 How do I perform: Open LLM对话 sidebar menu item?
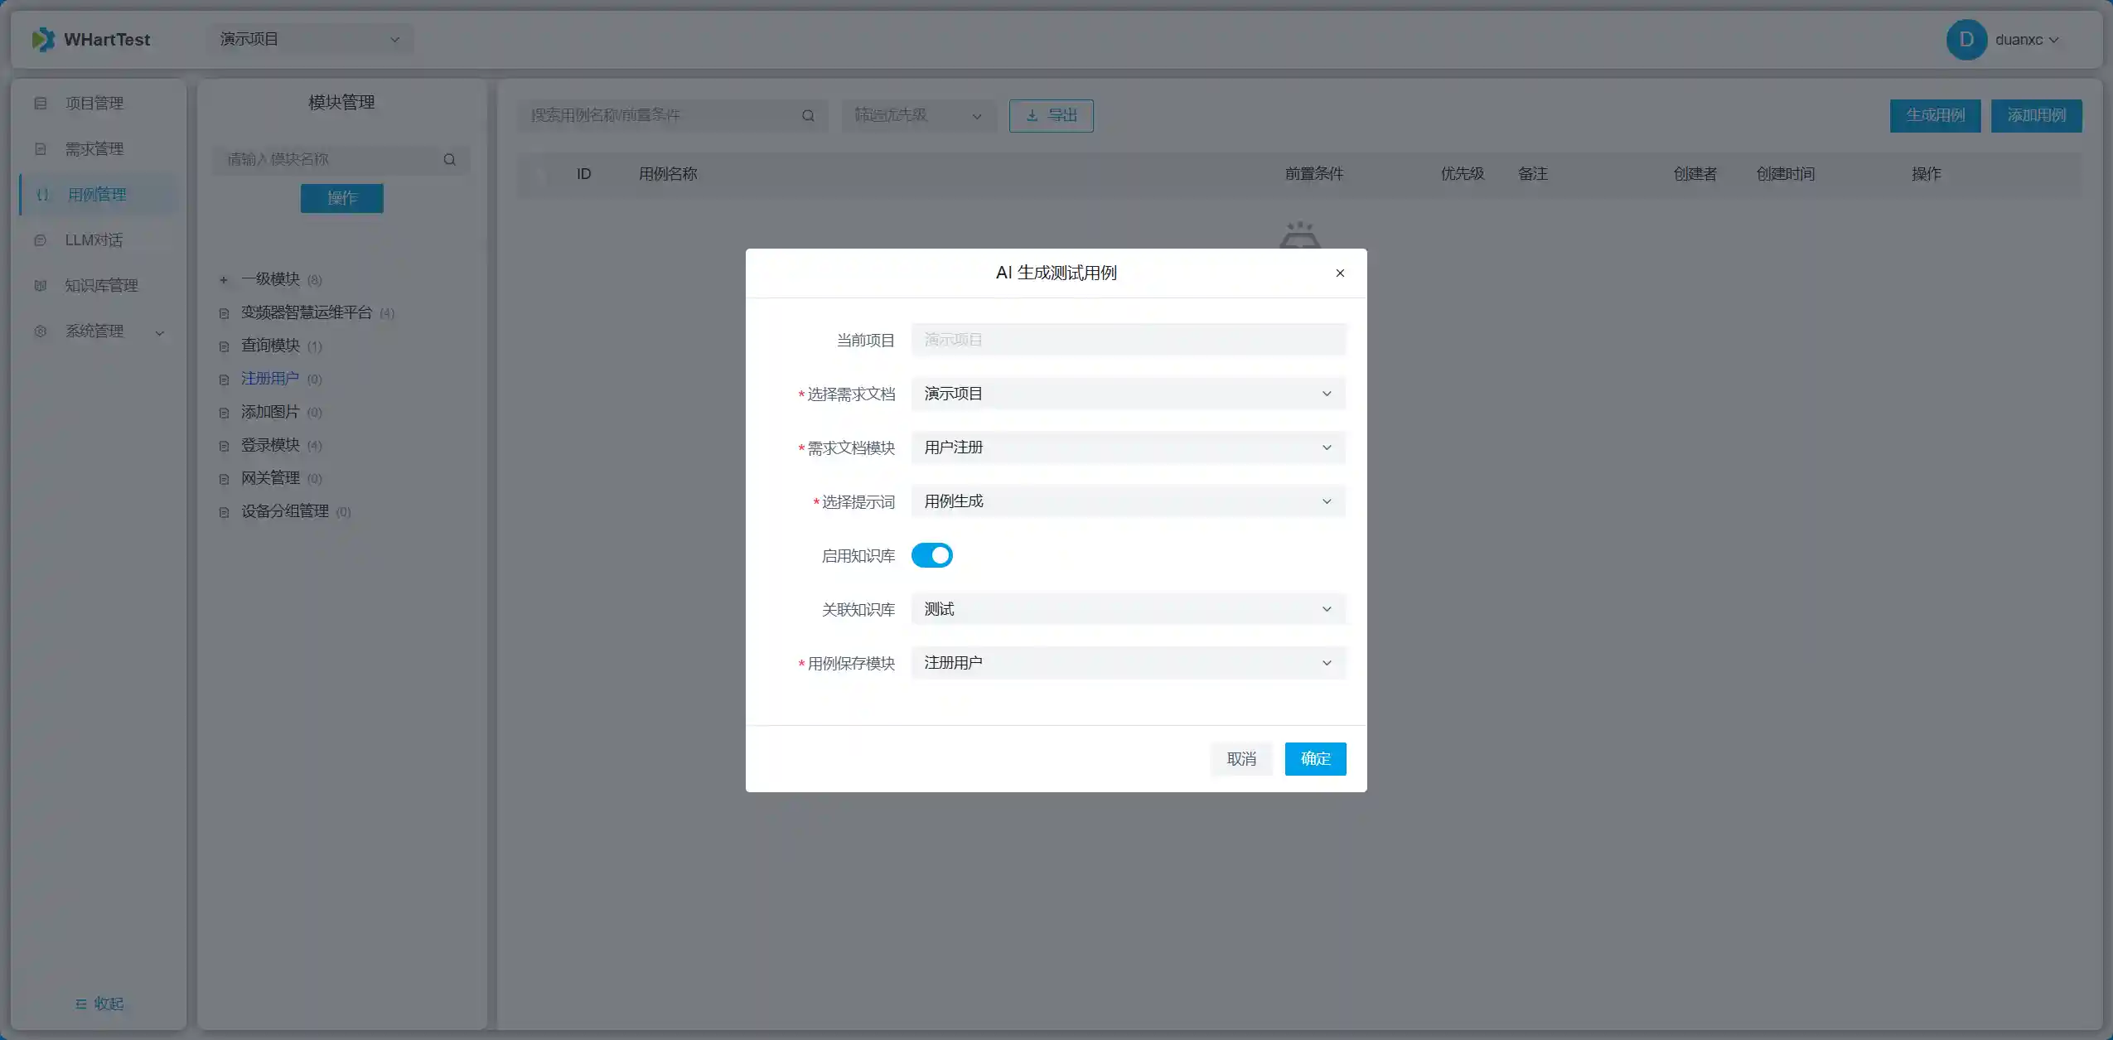point(94,240)
